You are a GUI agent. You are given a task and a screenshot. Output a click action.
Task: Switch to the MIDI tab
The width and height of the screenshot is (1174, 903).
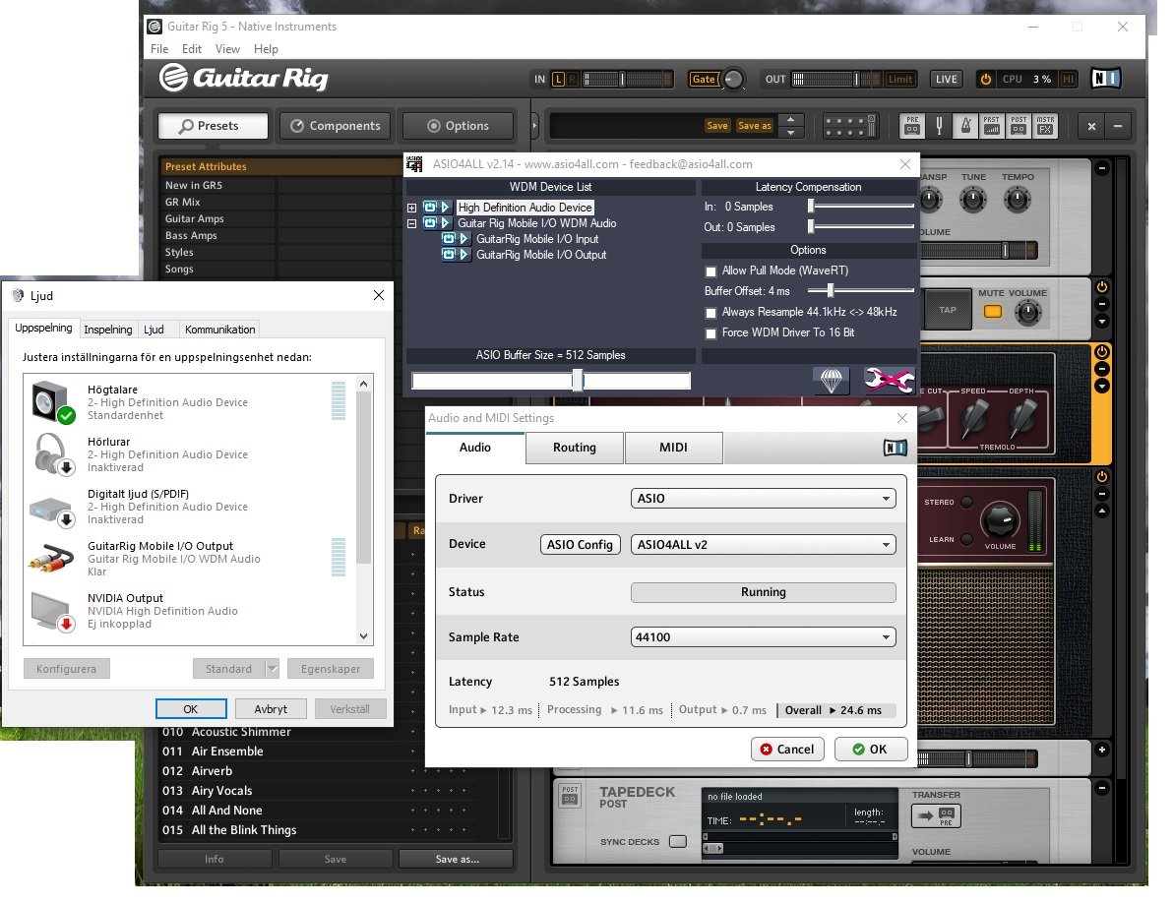[x=673, y=448]
